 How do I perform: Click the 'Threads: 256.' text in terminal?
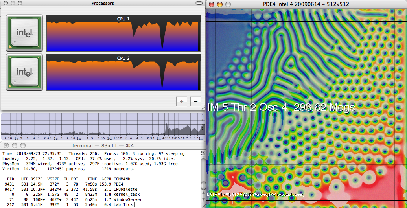coord(83,153)
